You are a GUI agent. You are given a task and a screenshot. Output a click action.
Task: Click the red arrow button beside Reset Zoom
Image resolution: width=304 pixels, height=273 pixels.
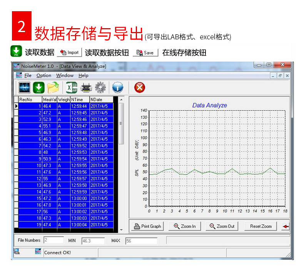tap(286, 226)
